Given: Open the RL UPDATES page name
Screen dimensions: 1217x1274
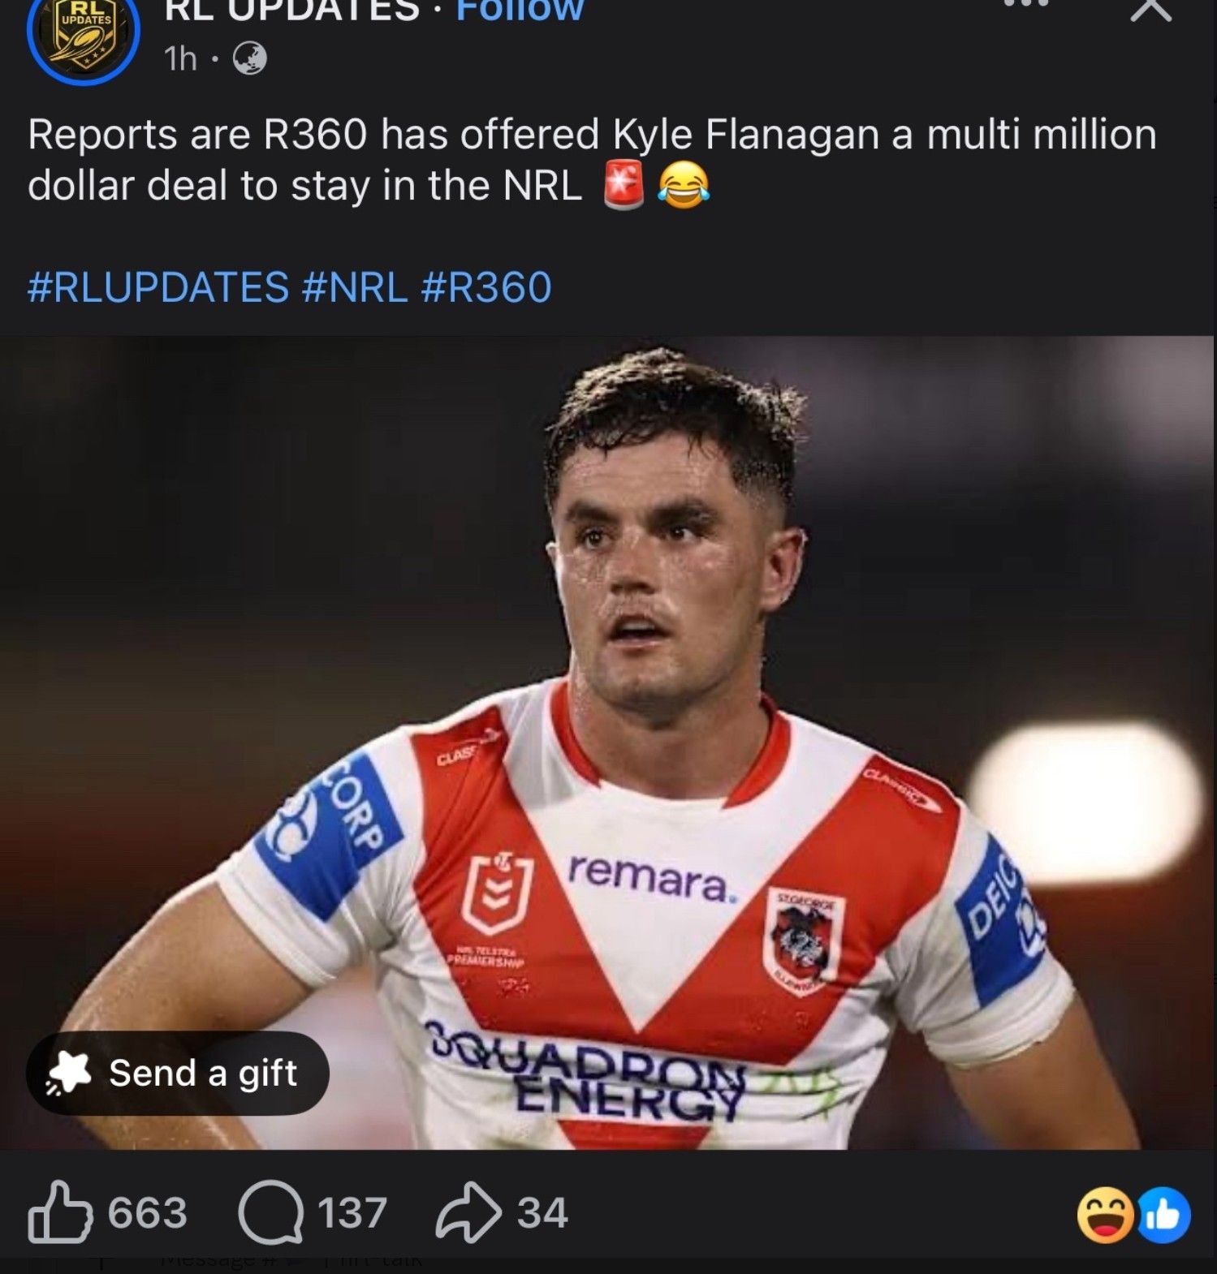Looking at the screenshot, I should (x=292, y=10).
